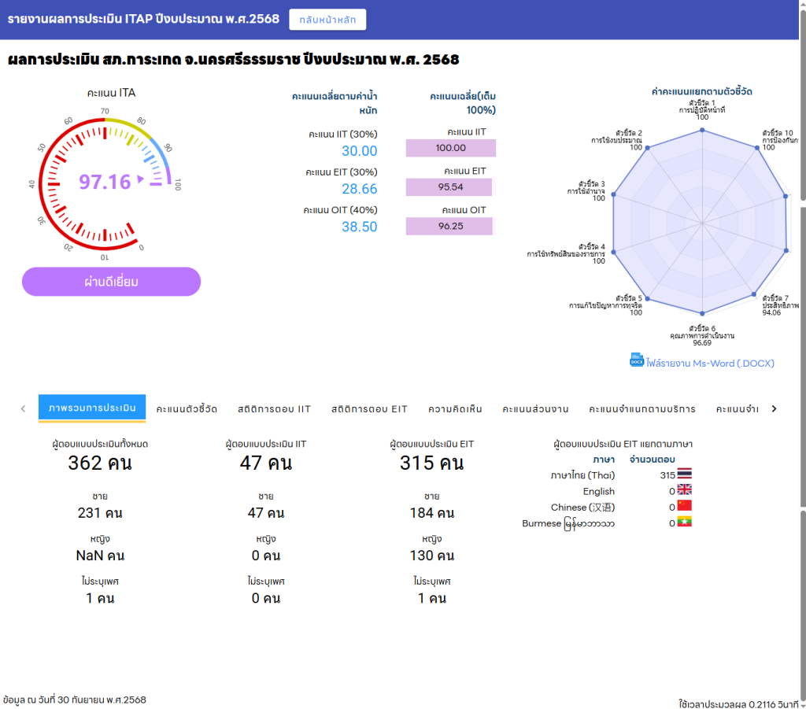Screen dimensions: 806x709
Task: Download the Ms-Word (.DOCX) report link
Action: point(709,363)
